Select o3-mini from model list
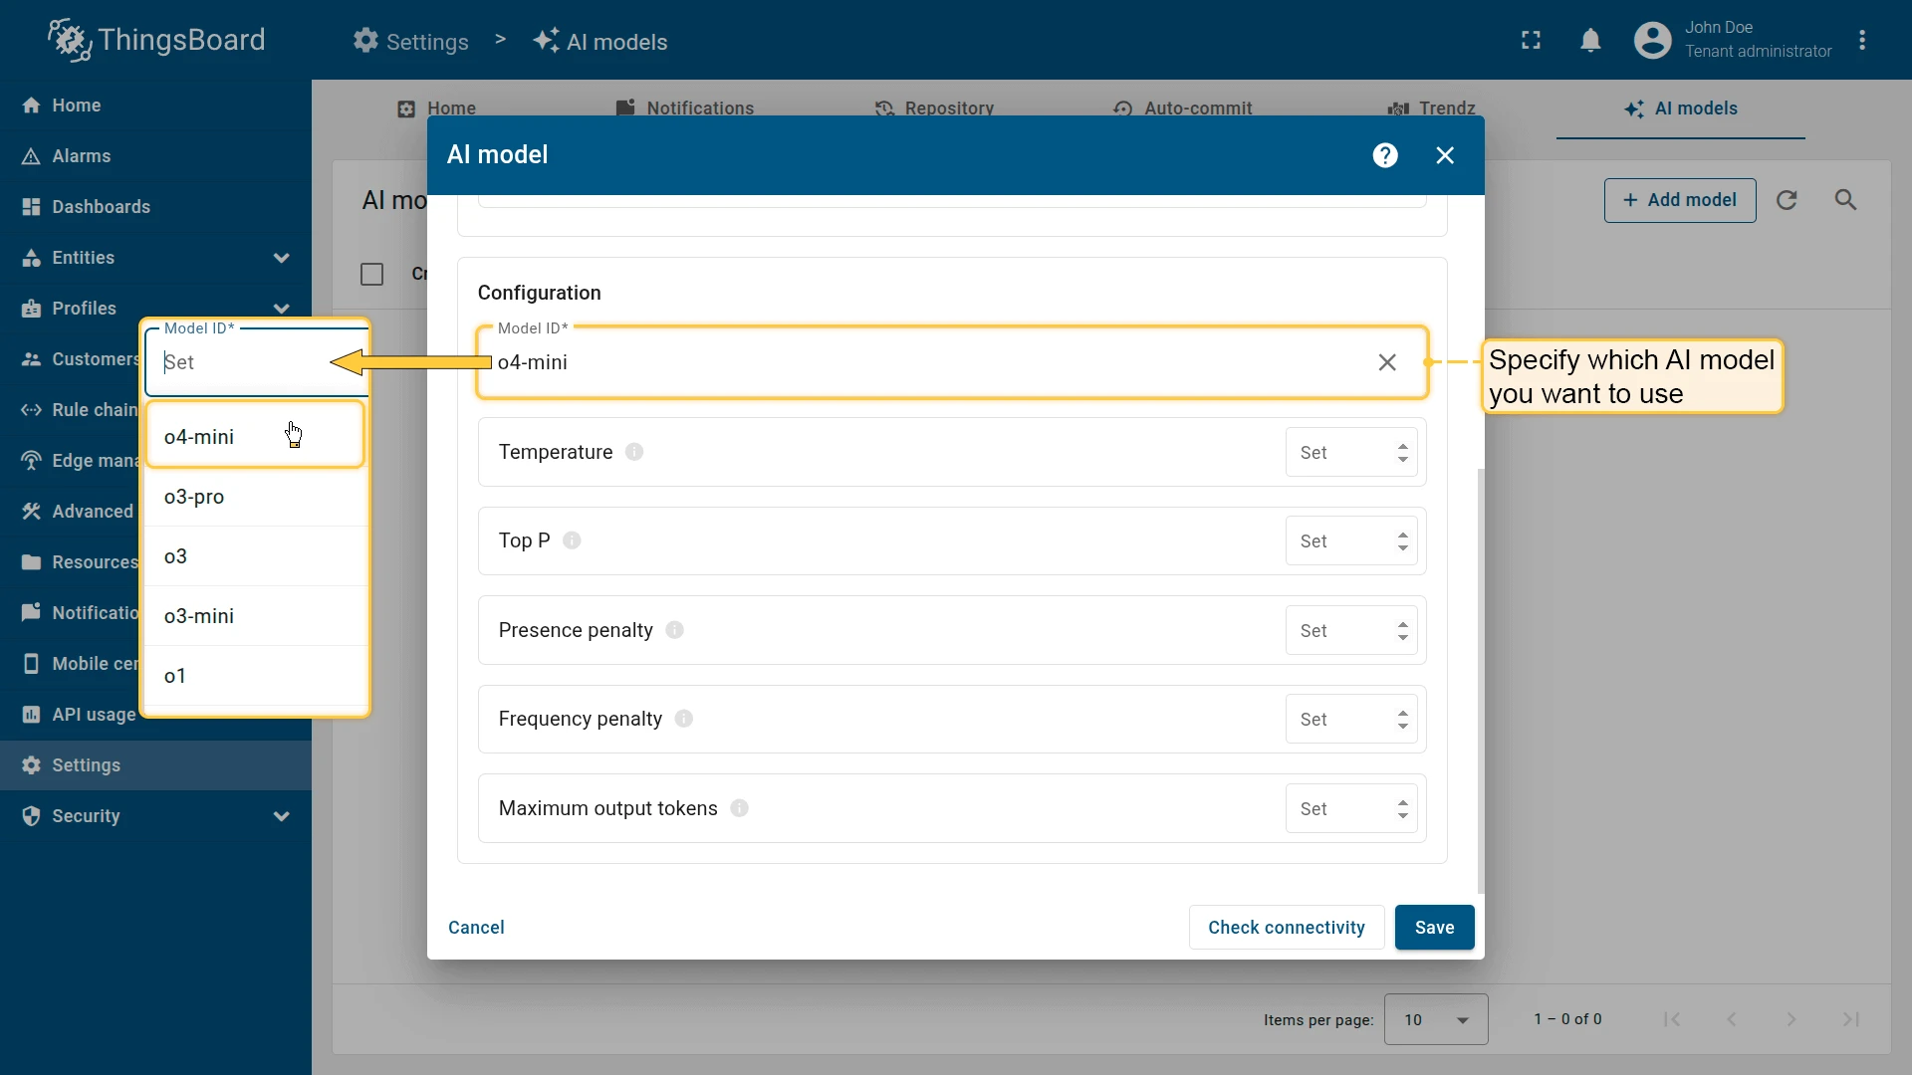1912x1075 pixels. pos(256,615)
